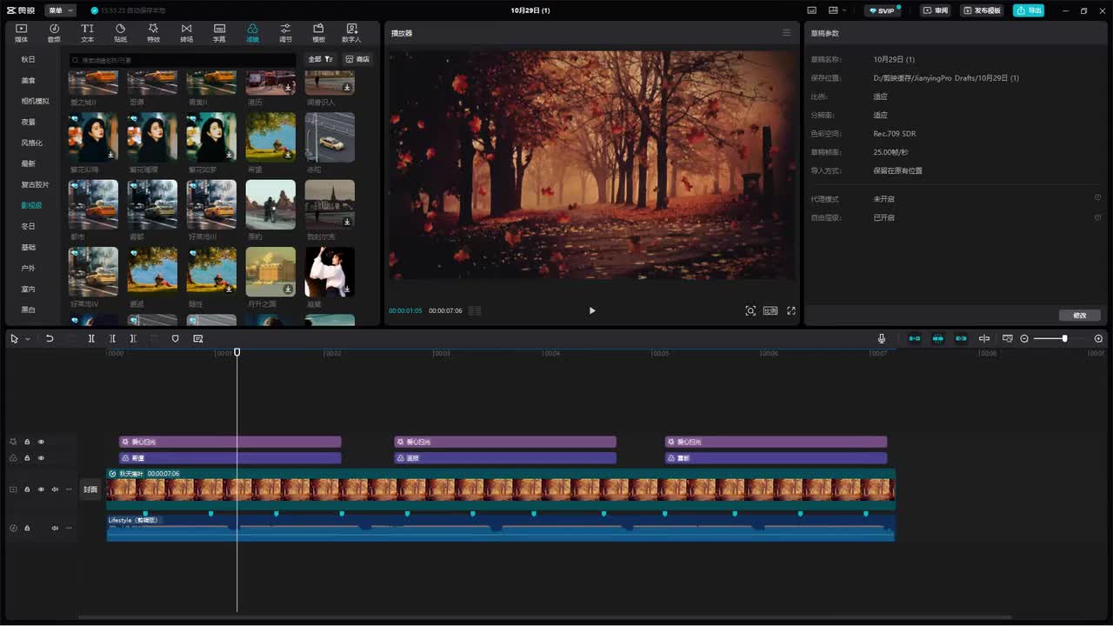This screenshot has height=626, width=1113.
Task: Toggle visibility of the effects track
Action: [41, 442]
